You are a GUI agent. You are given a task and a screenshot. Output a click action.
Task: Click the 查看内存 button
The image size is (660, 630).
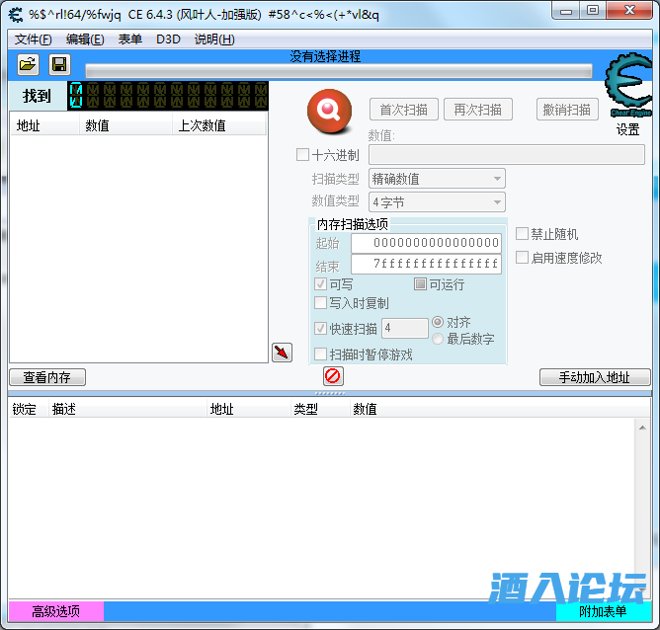point(47,377)
